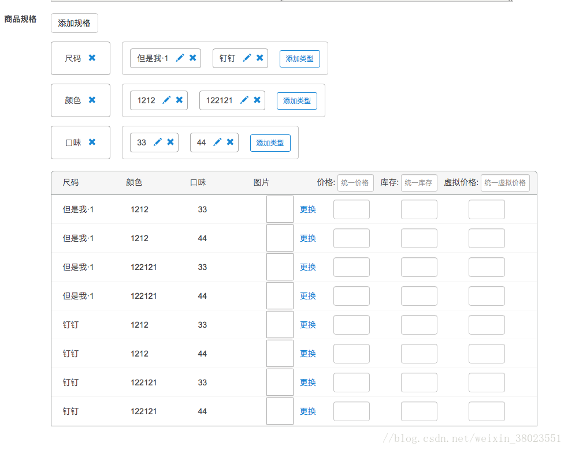Click virtual price field for 钉钉 / 122121 / 44
Image resolution: width=568 pixels, height=450 pixels.
coord(487,411)
